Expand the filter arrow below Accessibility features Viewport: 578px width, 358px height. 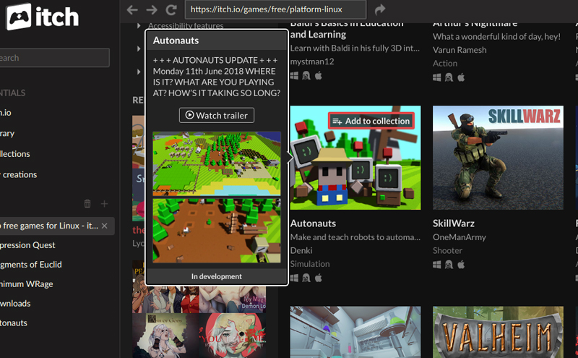139,48
